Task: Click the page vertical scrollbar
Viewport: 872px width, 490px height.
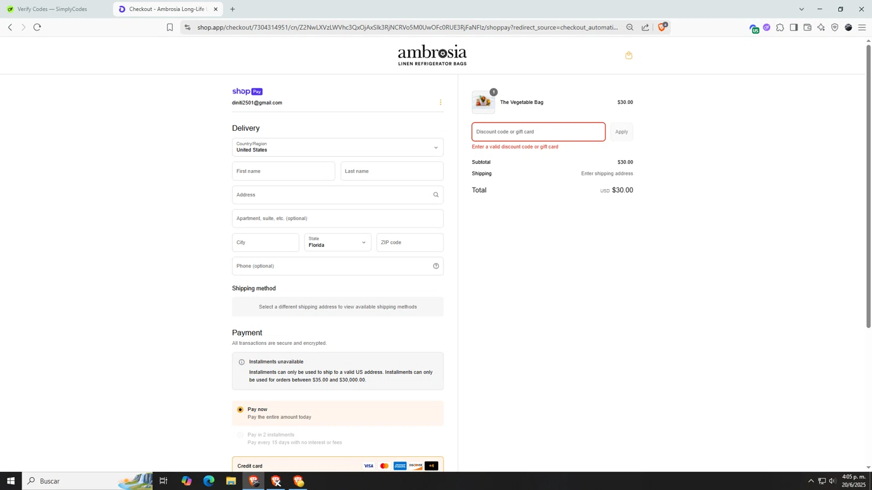Action: (869, 186)
